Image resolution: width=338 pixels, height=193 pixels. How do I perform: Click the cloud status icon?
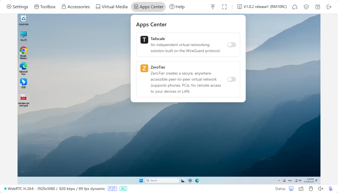295,7
